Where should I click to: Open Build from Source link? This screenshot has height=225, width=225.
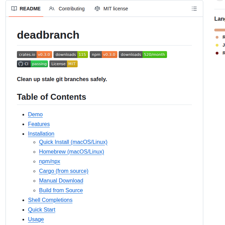(61, 190)
